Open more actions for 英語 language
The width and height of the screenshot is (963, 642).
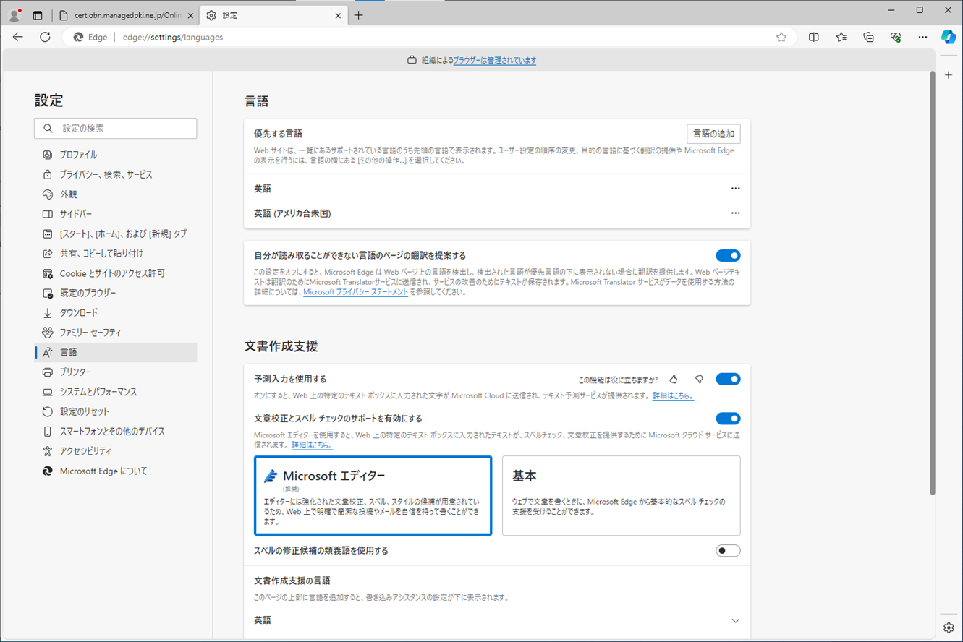735,189
